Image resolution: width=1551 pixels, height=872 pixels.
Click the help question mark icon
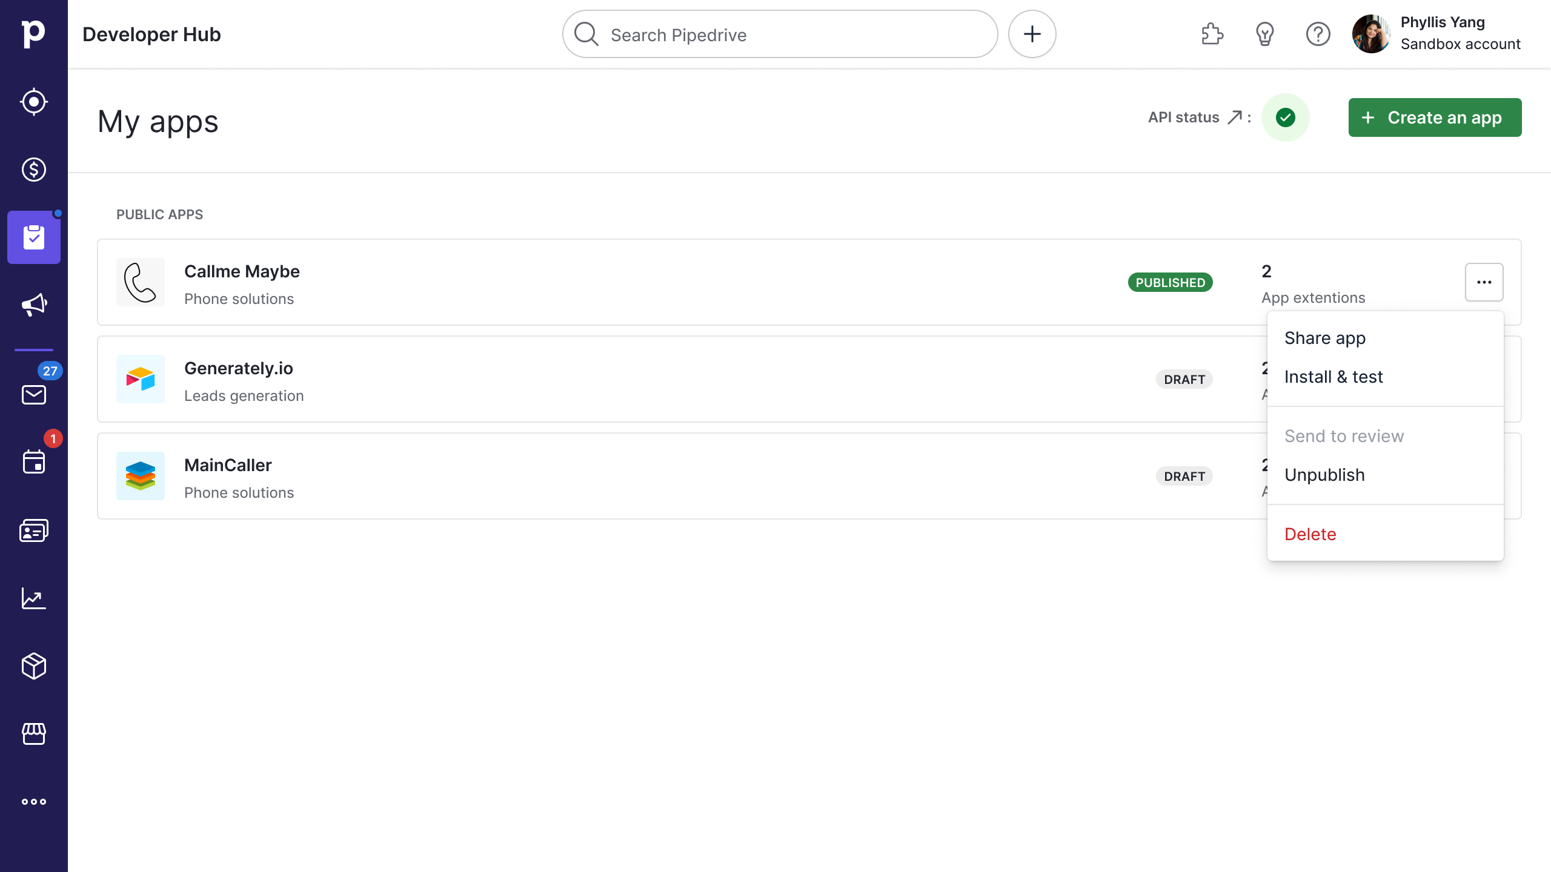point(1318,34)
